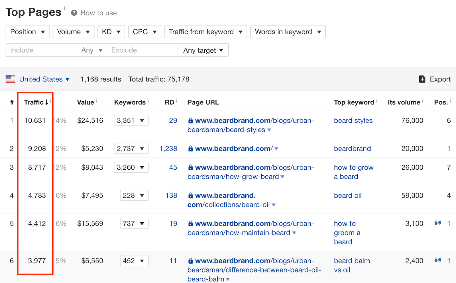Open the 138 referring domains link
This screenshot has width=456, height=283.
pos(171,195)
